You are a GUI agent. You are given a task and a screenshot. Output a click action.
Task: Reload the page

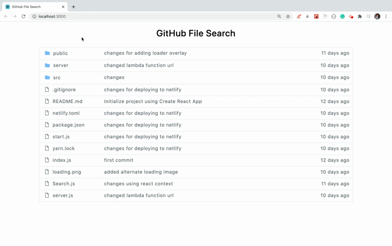23,17
